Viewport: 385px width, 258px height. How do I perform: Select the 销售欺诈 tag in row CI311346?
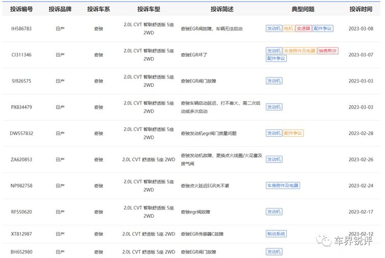pyautogui.click(x=328, y=51)
